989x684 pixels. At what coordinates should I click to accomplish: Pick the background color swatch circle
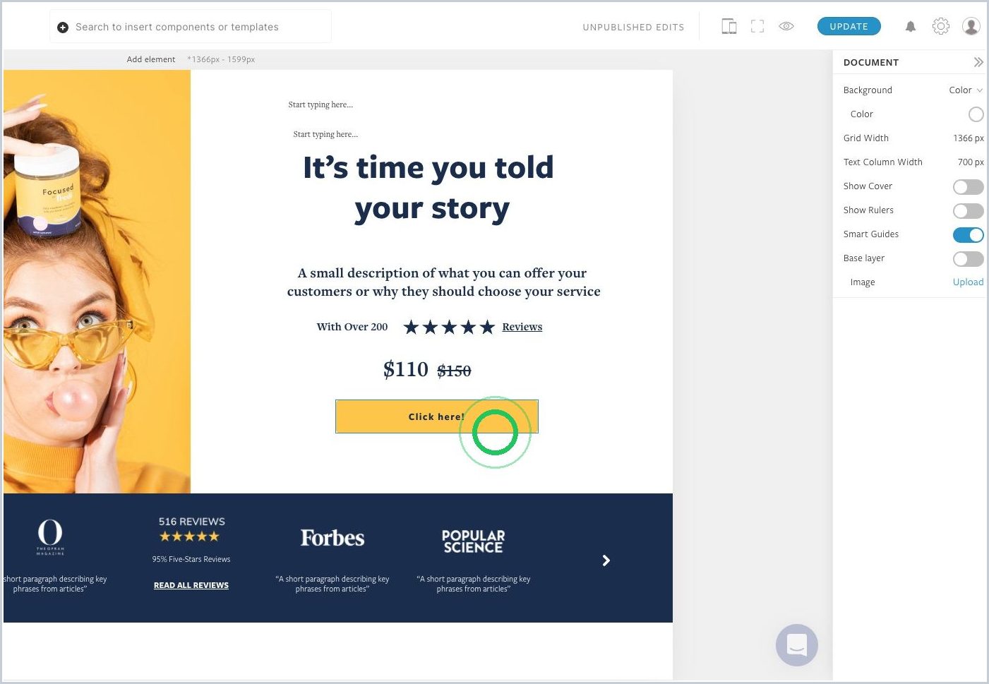click(x=976, y=114)
